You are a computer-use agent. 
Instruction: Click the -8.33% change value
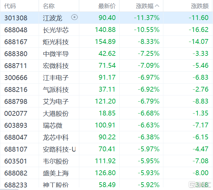[x=149, y=42]
